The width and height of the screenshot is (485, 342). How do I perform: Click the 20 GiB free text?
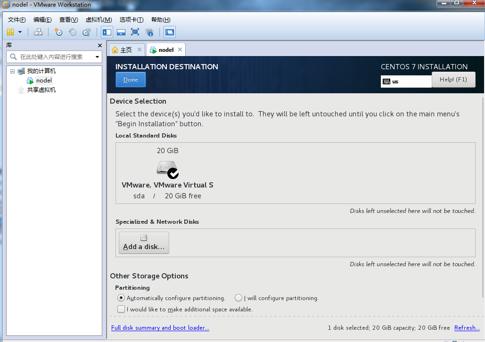pos(183,196)
